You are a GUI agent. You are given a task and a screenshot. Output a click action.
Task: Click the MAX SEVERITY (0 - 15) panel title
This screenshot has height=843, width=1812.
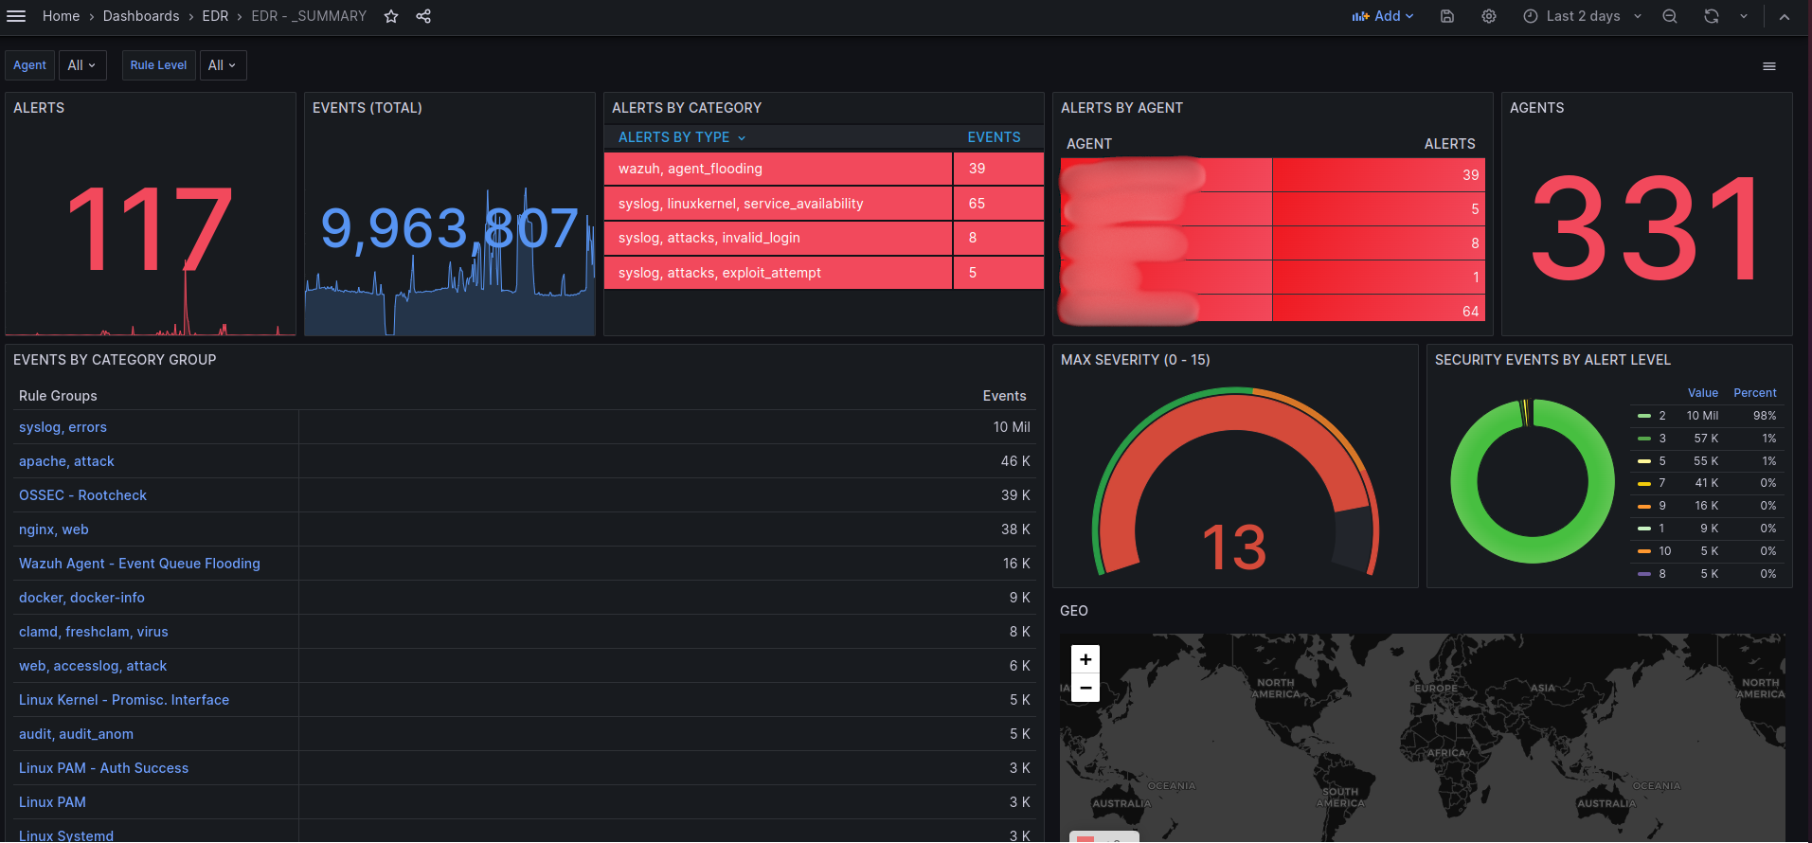(1135, 360)
